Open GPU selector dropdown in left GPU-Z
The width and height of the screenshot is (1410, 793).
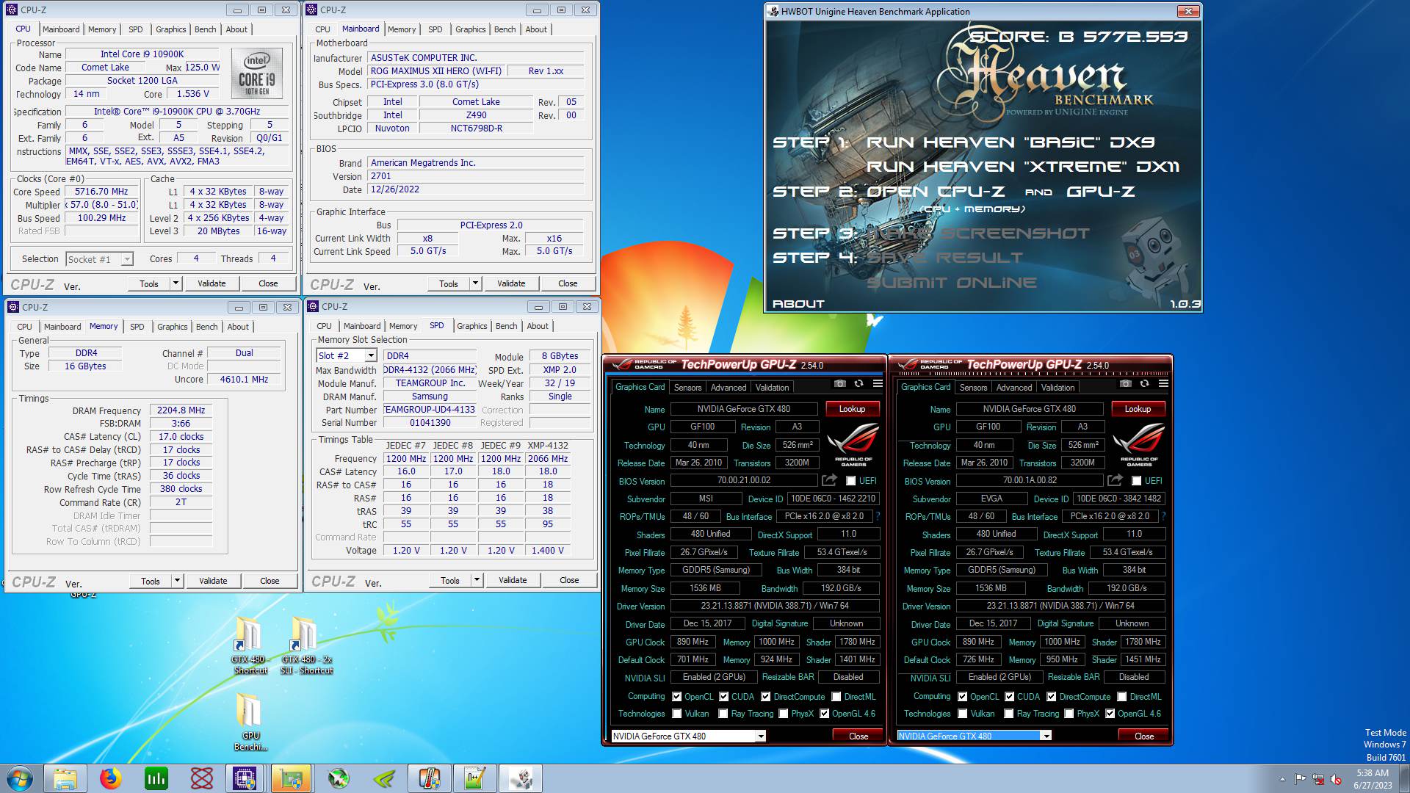coord(761,736)
